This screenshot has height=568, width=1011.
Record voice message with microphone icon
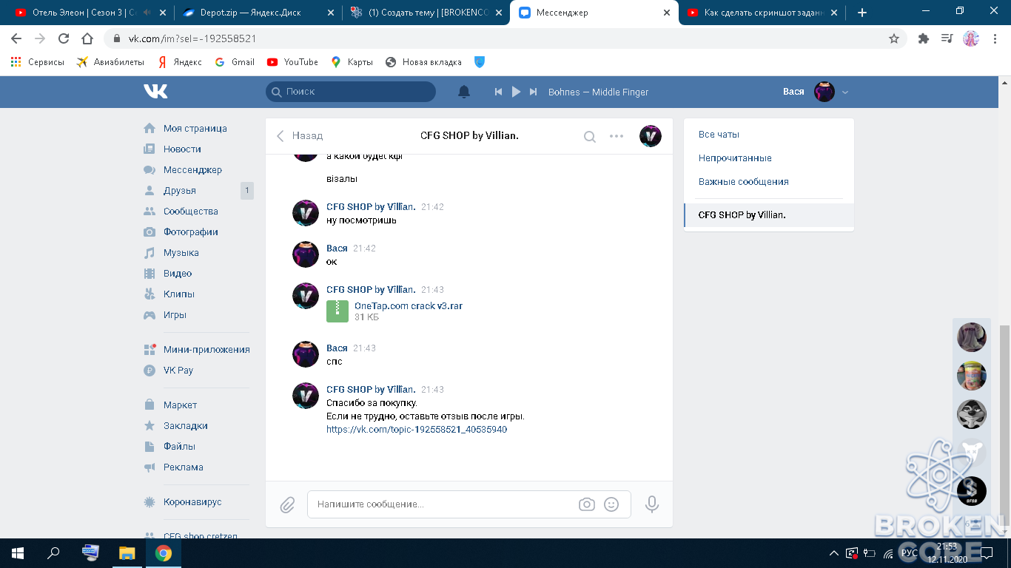652,504
